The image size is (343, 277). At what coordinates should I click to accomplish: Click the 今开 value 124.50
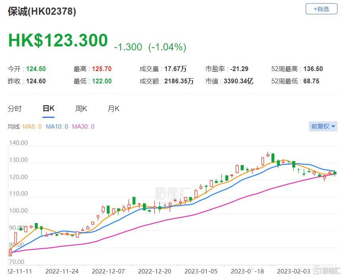pos(36,69)
